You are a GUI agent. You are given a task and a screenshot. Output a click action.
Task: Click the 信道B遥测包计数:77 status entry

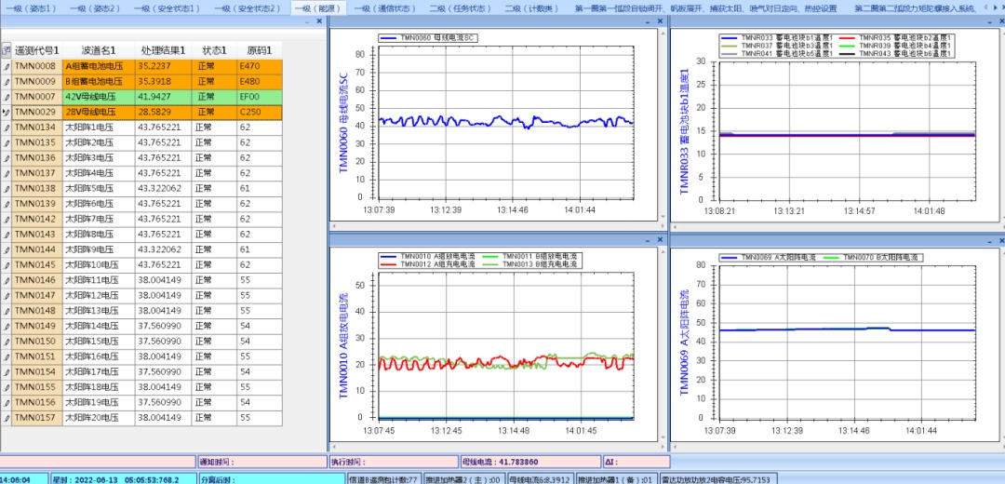click(x=384, y=478)
